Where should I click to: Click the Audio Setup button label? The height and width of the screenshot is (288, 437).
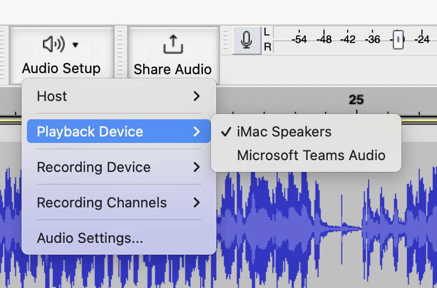(61, 68)
